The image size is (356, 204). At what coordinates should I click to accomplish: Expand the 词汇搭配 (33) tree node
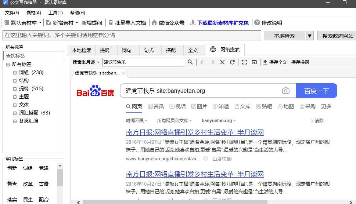tap(15, 113)
